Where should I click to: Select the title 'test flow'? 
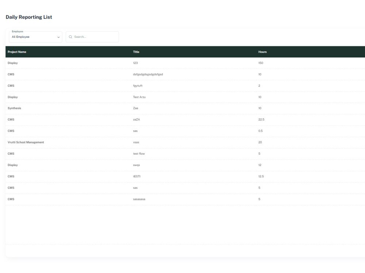click(139, 154)
